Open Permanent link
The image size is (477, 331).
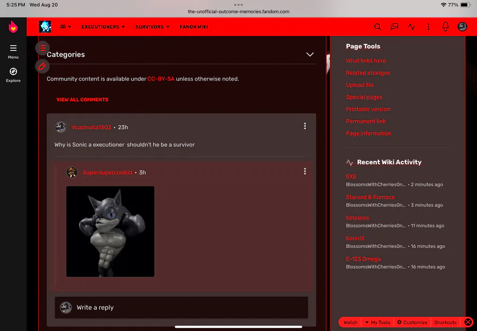(x=366, y=121)
